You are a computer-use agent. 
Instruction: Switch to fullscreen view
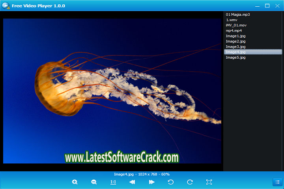(209, 182)
